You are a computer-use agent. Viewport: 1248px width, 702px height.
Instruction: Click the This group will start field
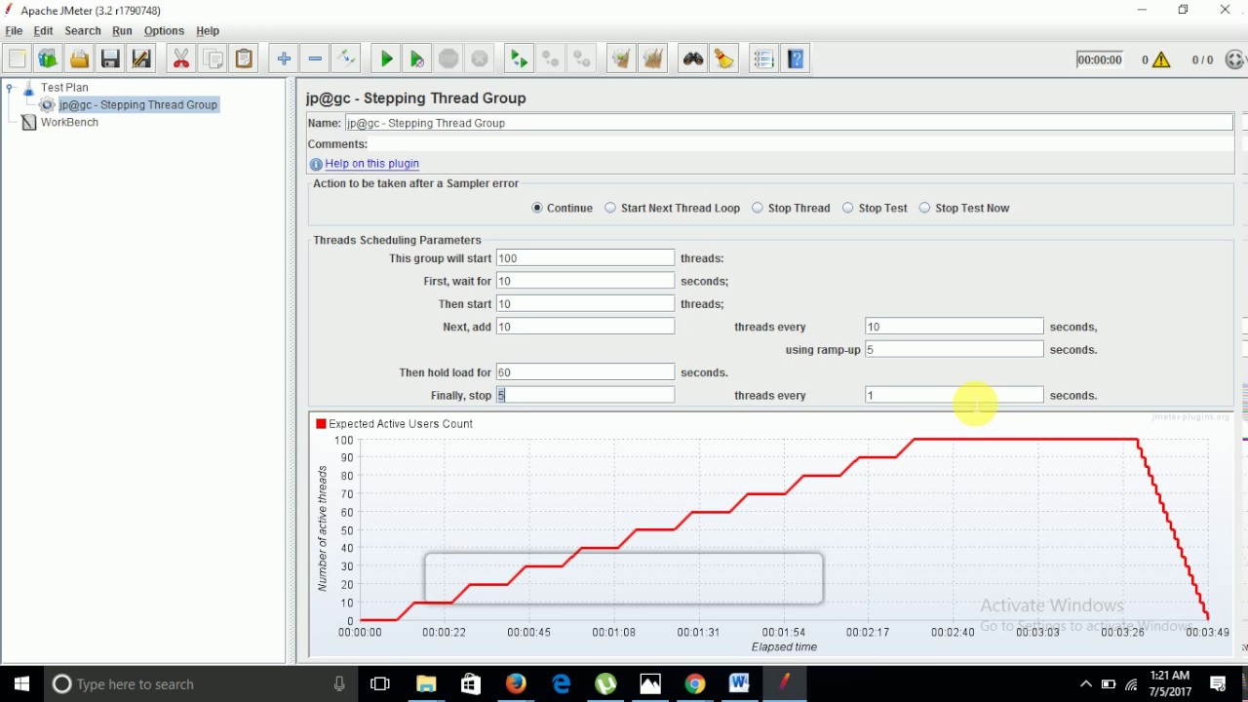click(585, 258)
